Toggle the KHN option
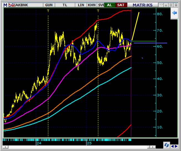181x151 pixels. tap(91, 5)
